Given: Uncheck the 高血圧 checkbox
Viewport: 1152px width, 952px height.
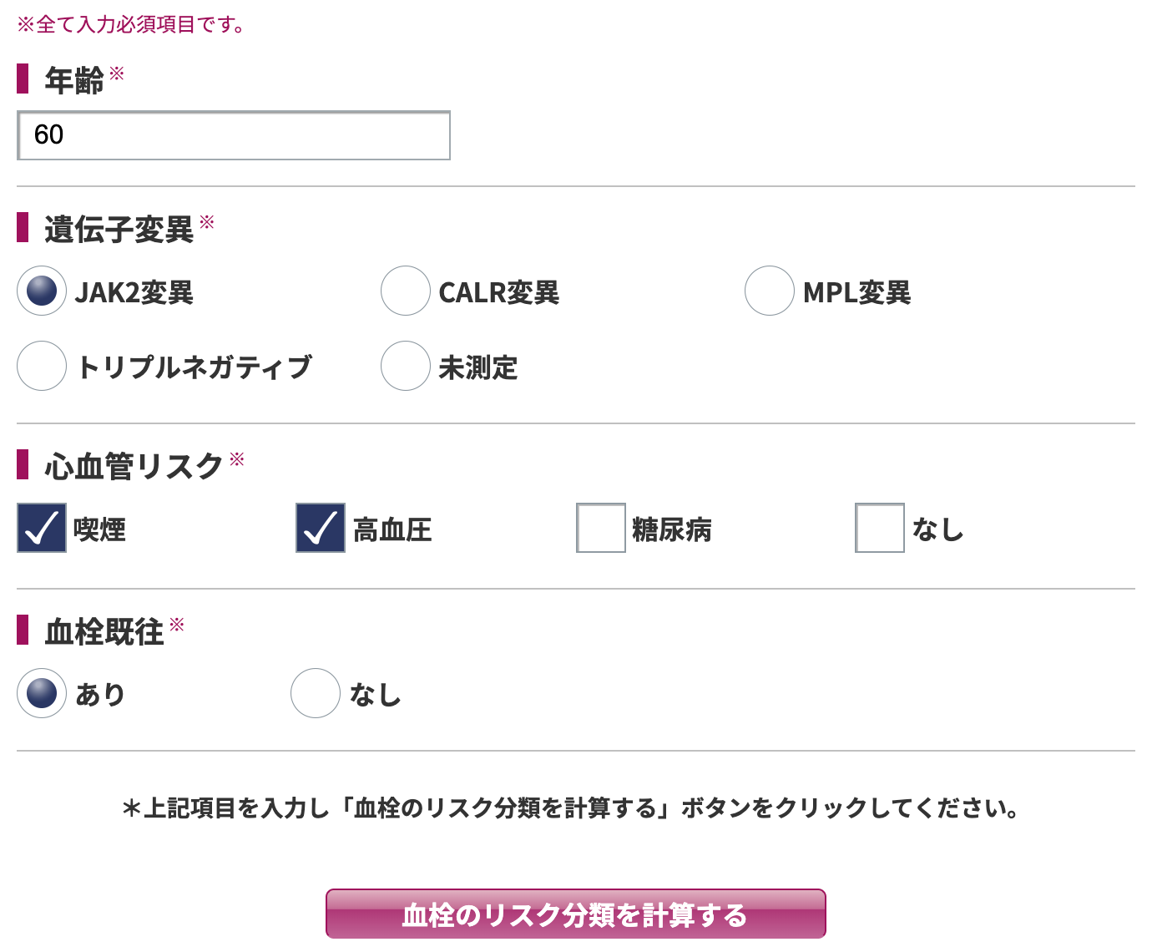Looking at the screenshot, I should point(321,528).
